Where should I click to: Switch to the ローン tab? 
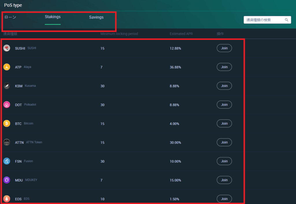tap(10, 17)
